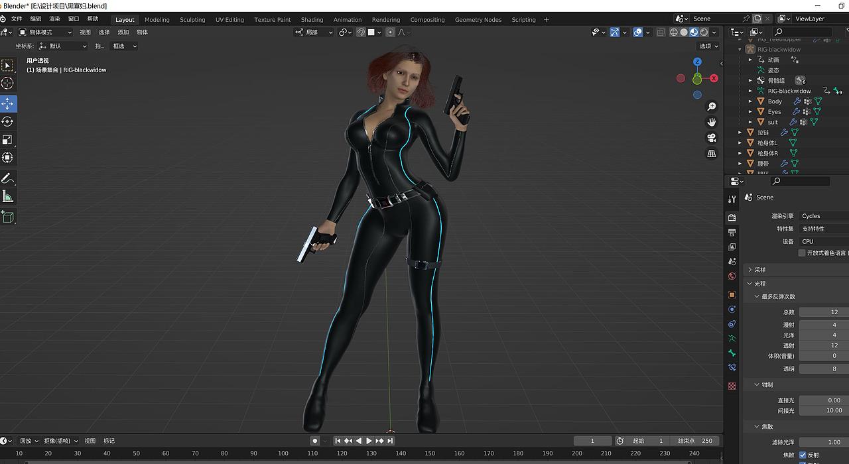Enable Open Shading Language checkbox

[x=802, y=253]
